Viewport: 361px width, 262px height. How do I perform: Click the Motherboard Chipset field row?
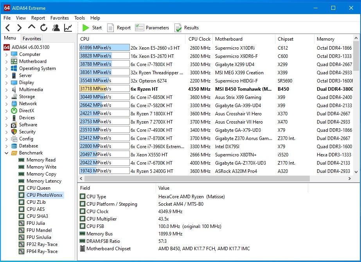click(x=193, y=249)
